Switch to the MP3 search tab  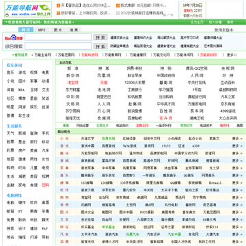click(42, 30)
